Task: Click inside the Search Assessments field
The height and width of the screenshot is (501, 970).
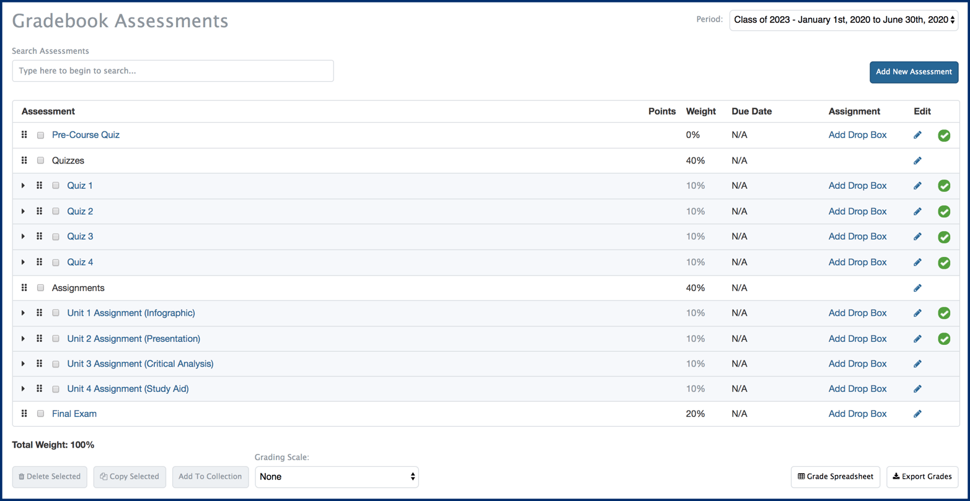Action: click(x=173, y=71)
